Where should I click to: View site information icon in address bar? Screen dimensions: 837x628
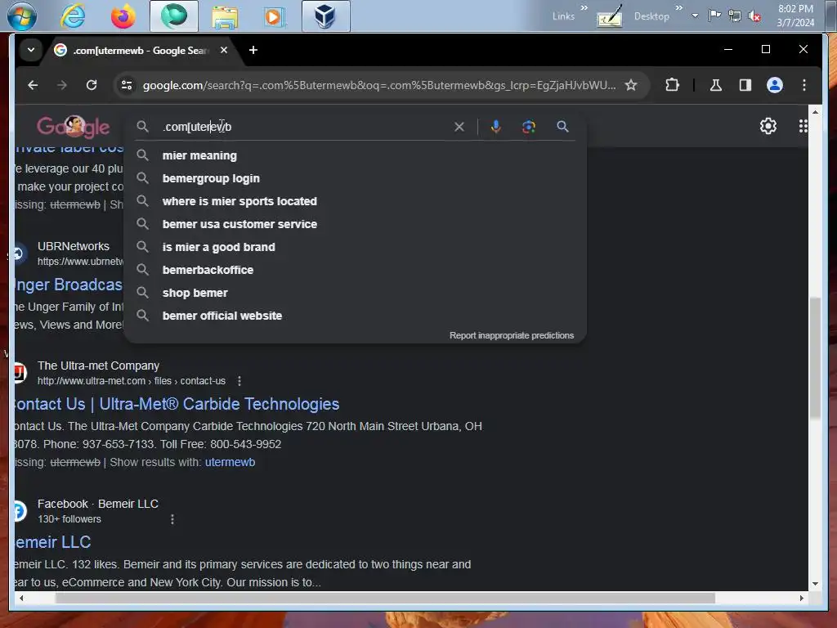(x=127, y=85)
